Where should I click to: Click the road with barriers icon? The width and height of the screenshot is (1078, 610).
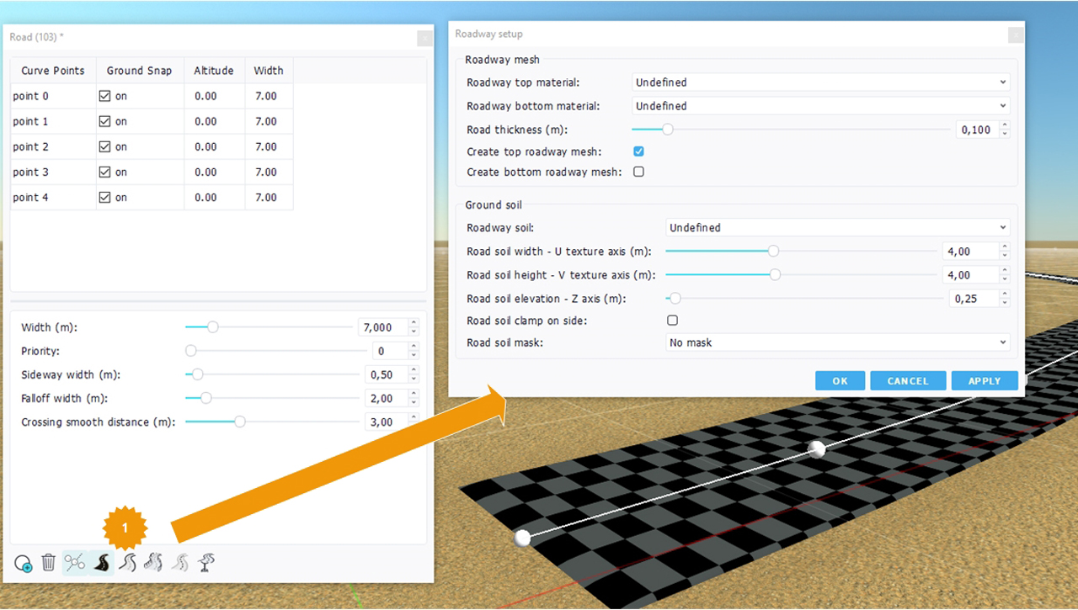152,562
